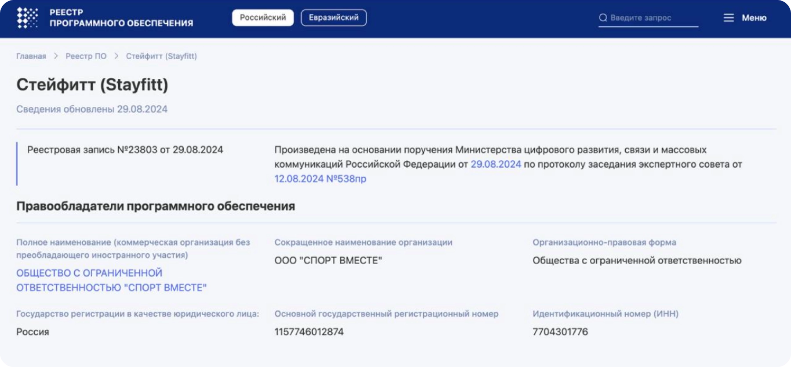Click the magnifying glass search icon
This screenshot has width=791, height=367.
[x=603, y=18]
